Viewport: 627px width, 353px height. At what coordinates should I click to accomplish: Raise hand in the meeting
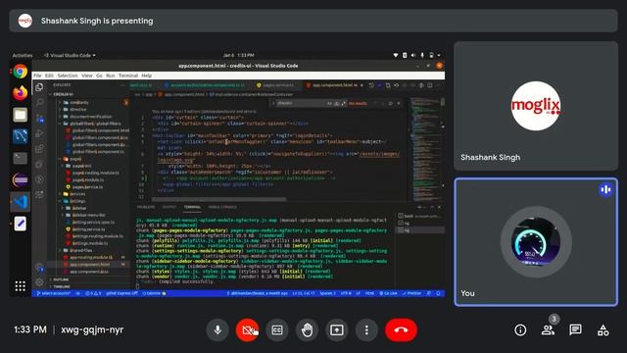click(307, 329)
